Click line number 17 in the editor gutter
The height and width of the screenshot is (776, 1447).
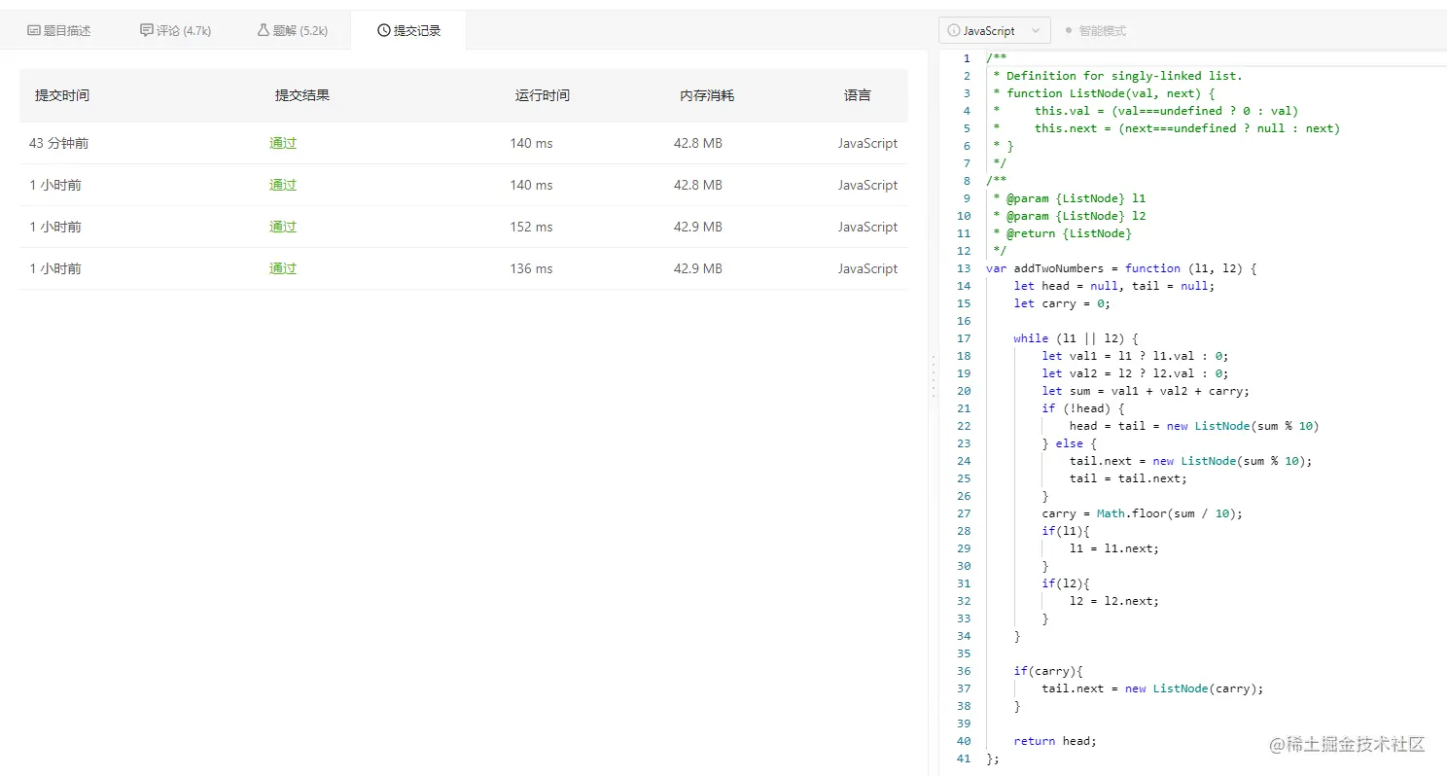point(964,338)
